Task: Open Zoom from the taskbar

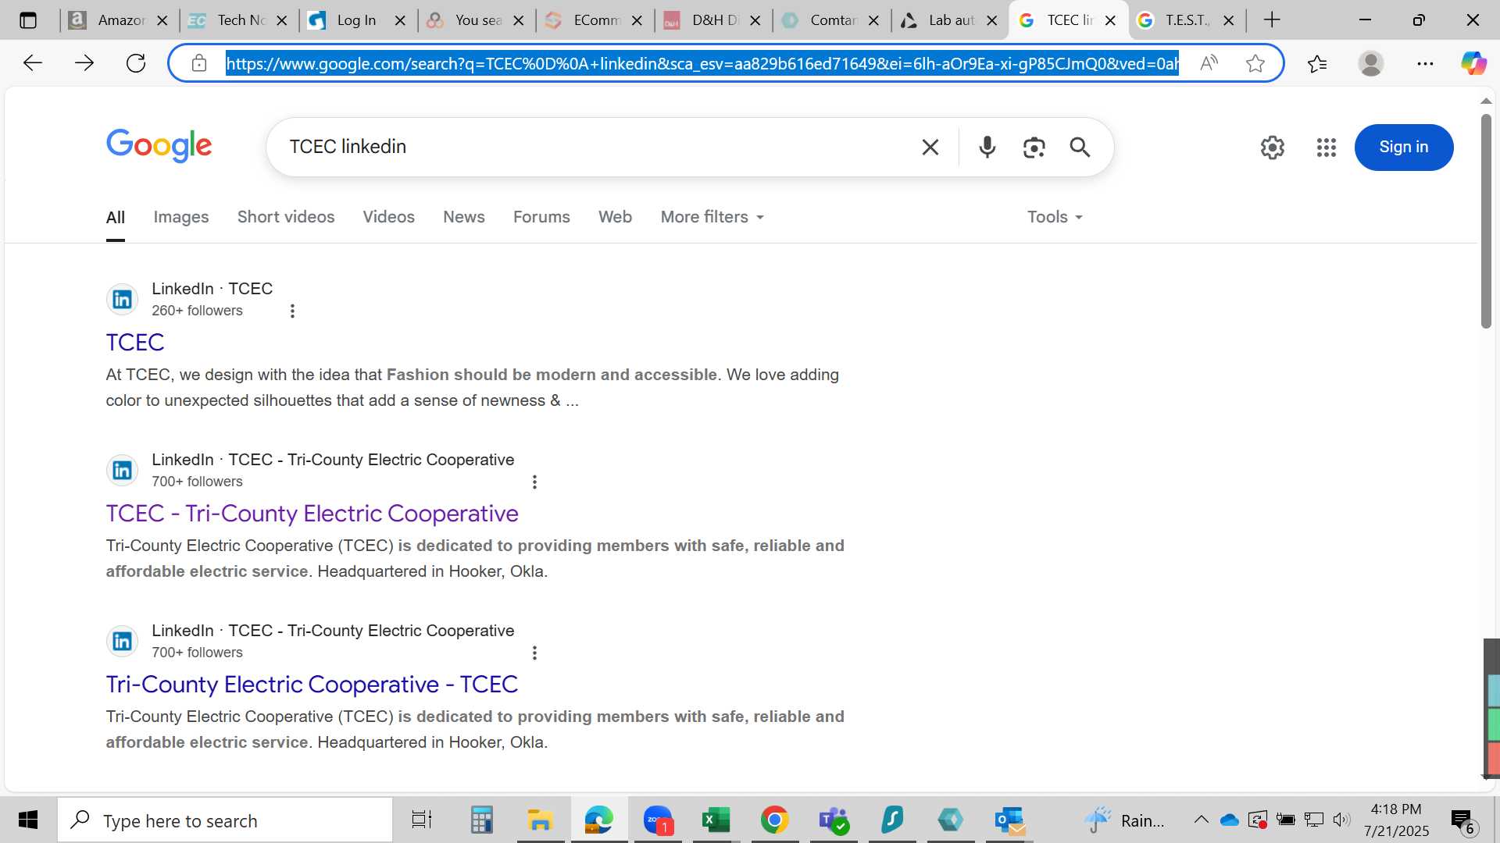Action: 658,820
